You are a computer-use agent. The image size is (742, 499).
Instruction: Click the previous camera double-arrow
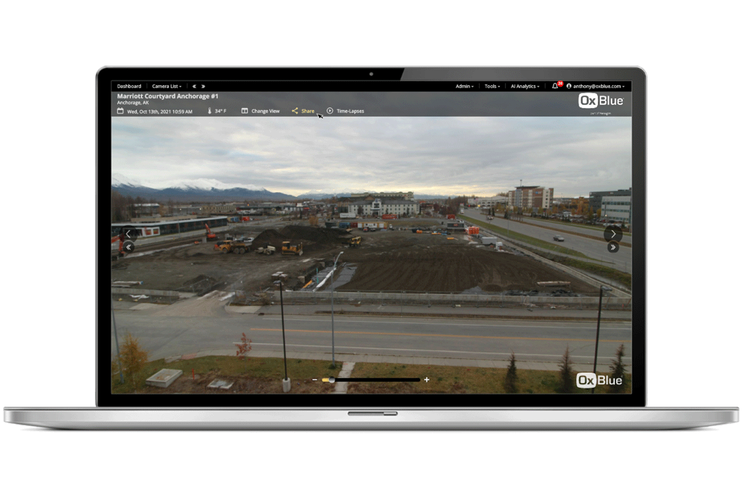pyautogui.click(x=194, y=86)
